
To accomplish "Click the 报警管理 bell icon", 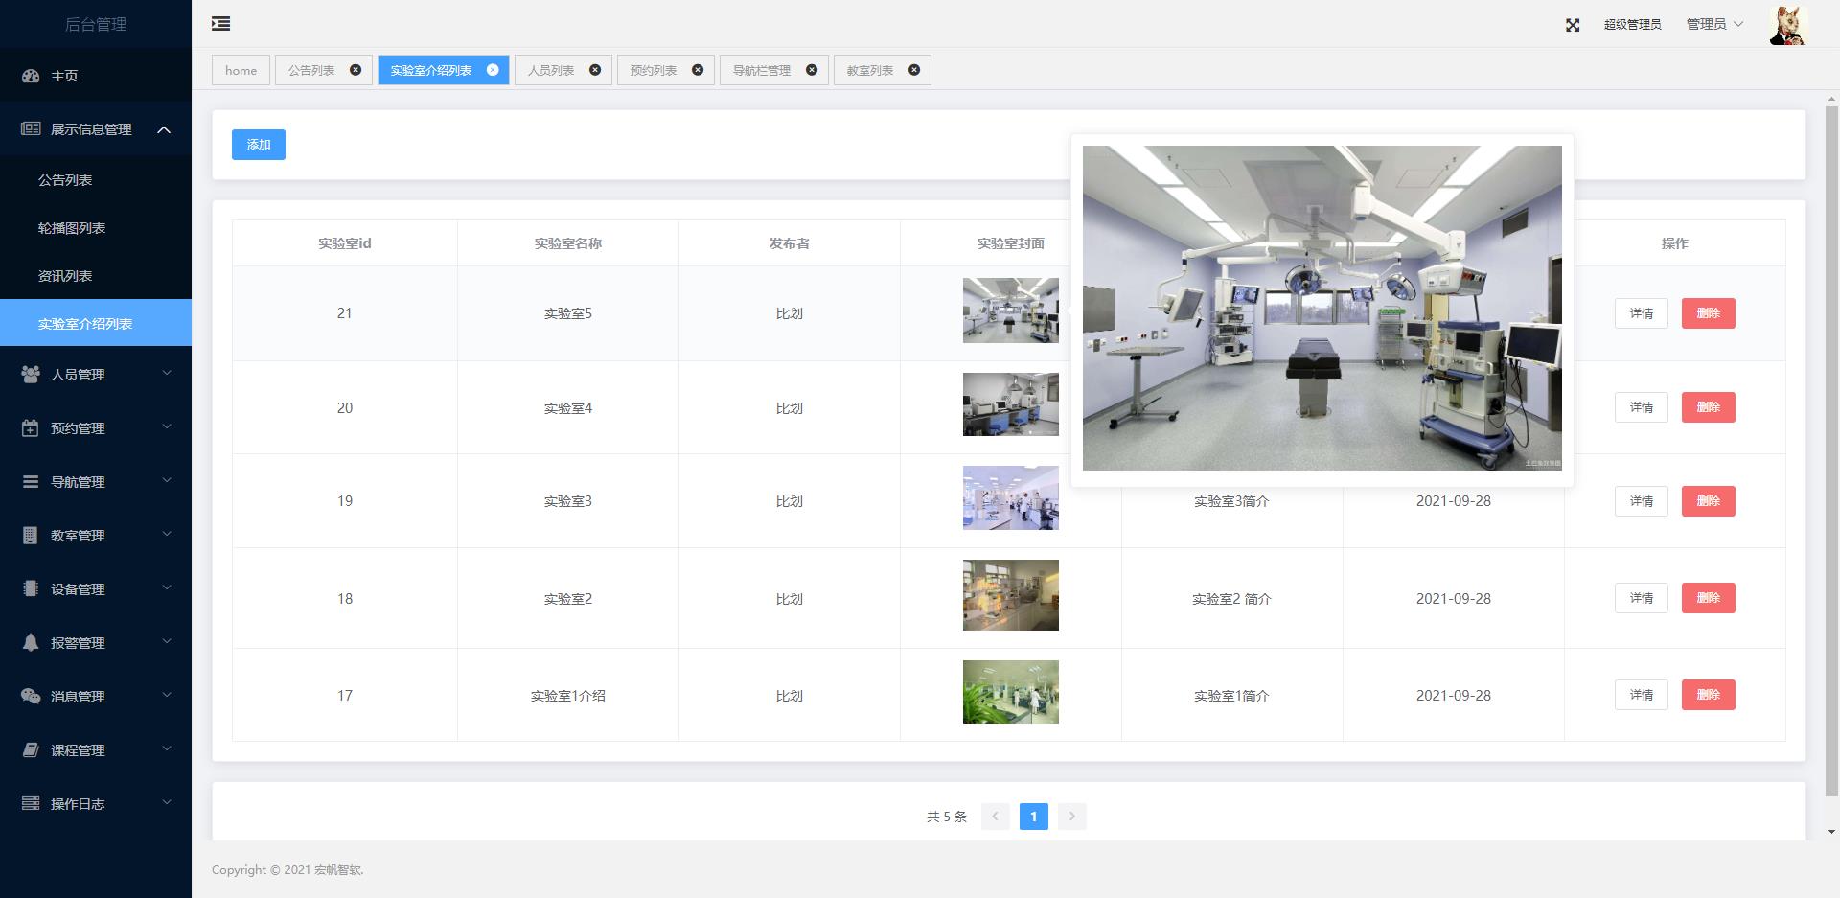I will click(31, 643).
